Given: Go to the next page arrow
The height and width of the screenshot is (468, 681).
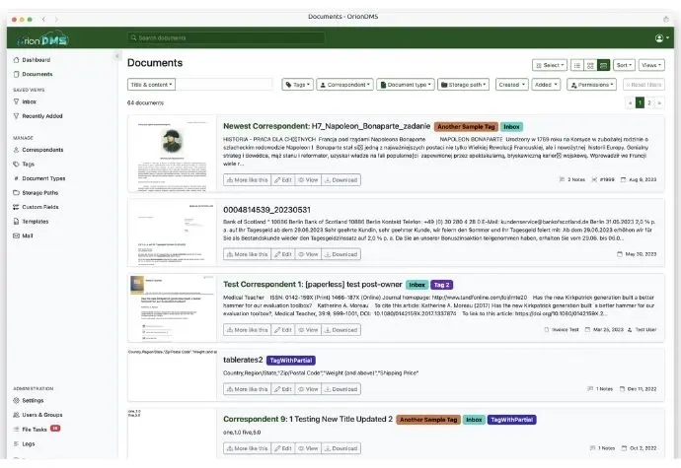Looking at the screenshot, I should [x=659, y=102].
